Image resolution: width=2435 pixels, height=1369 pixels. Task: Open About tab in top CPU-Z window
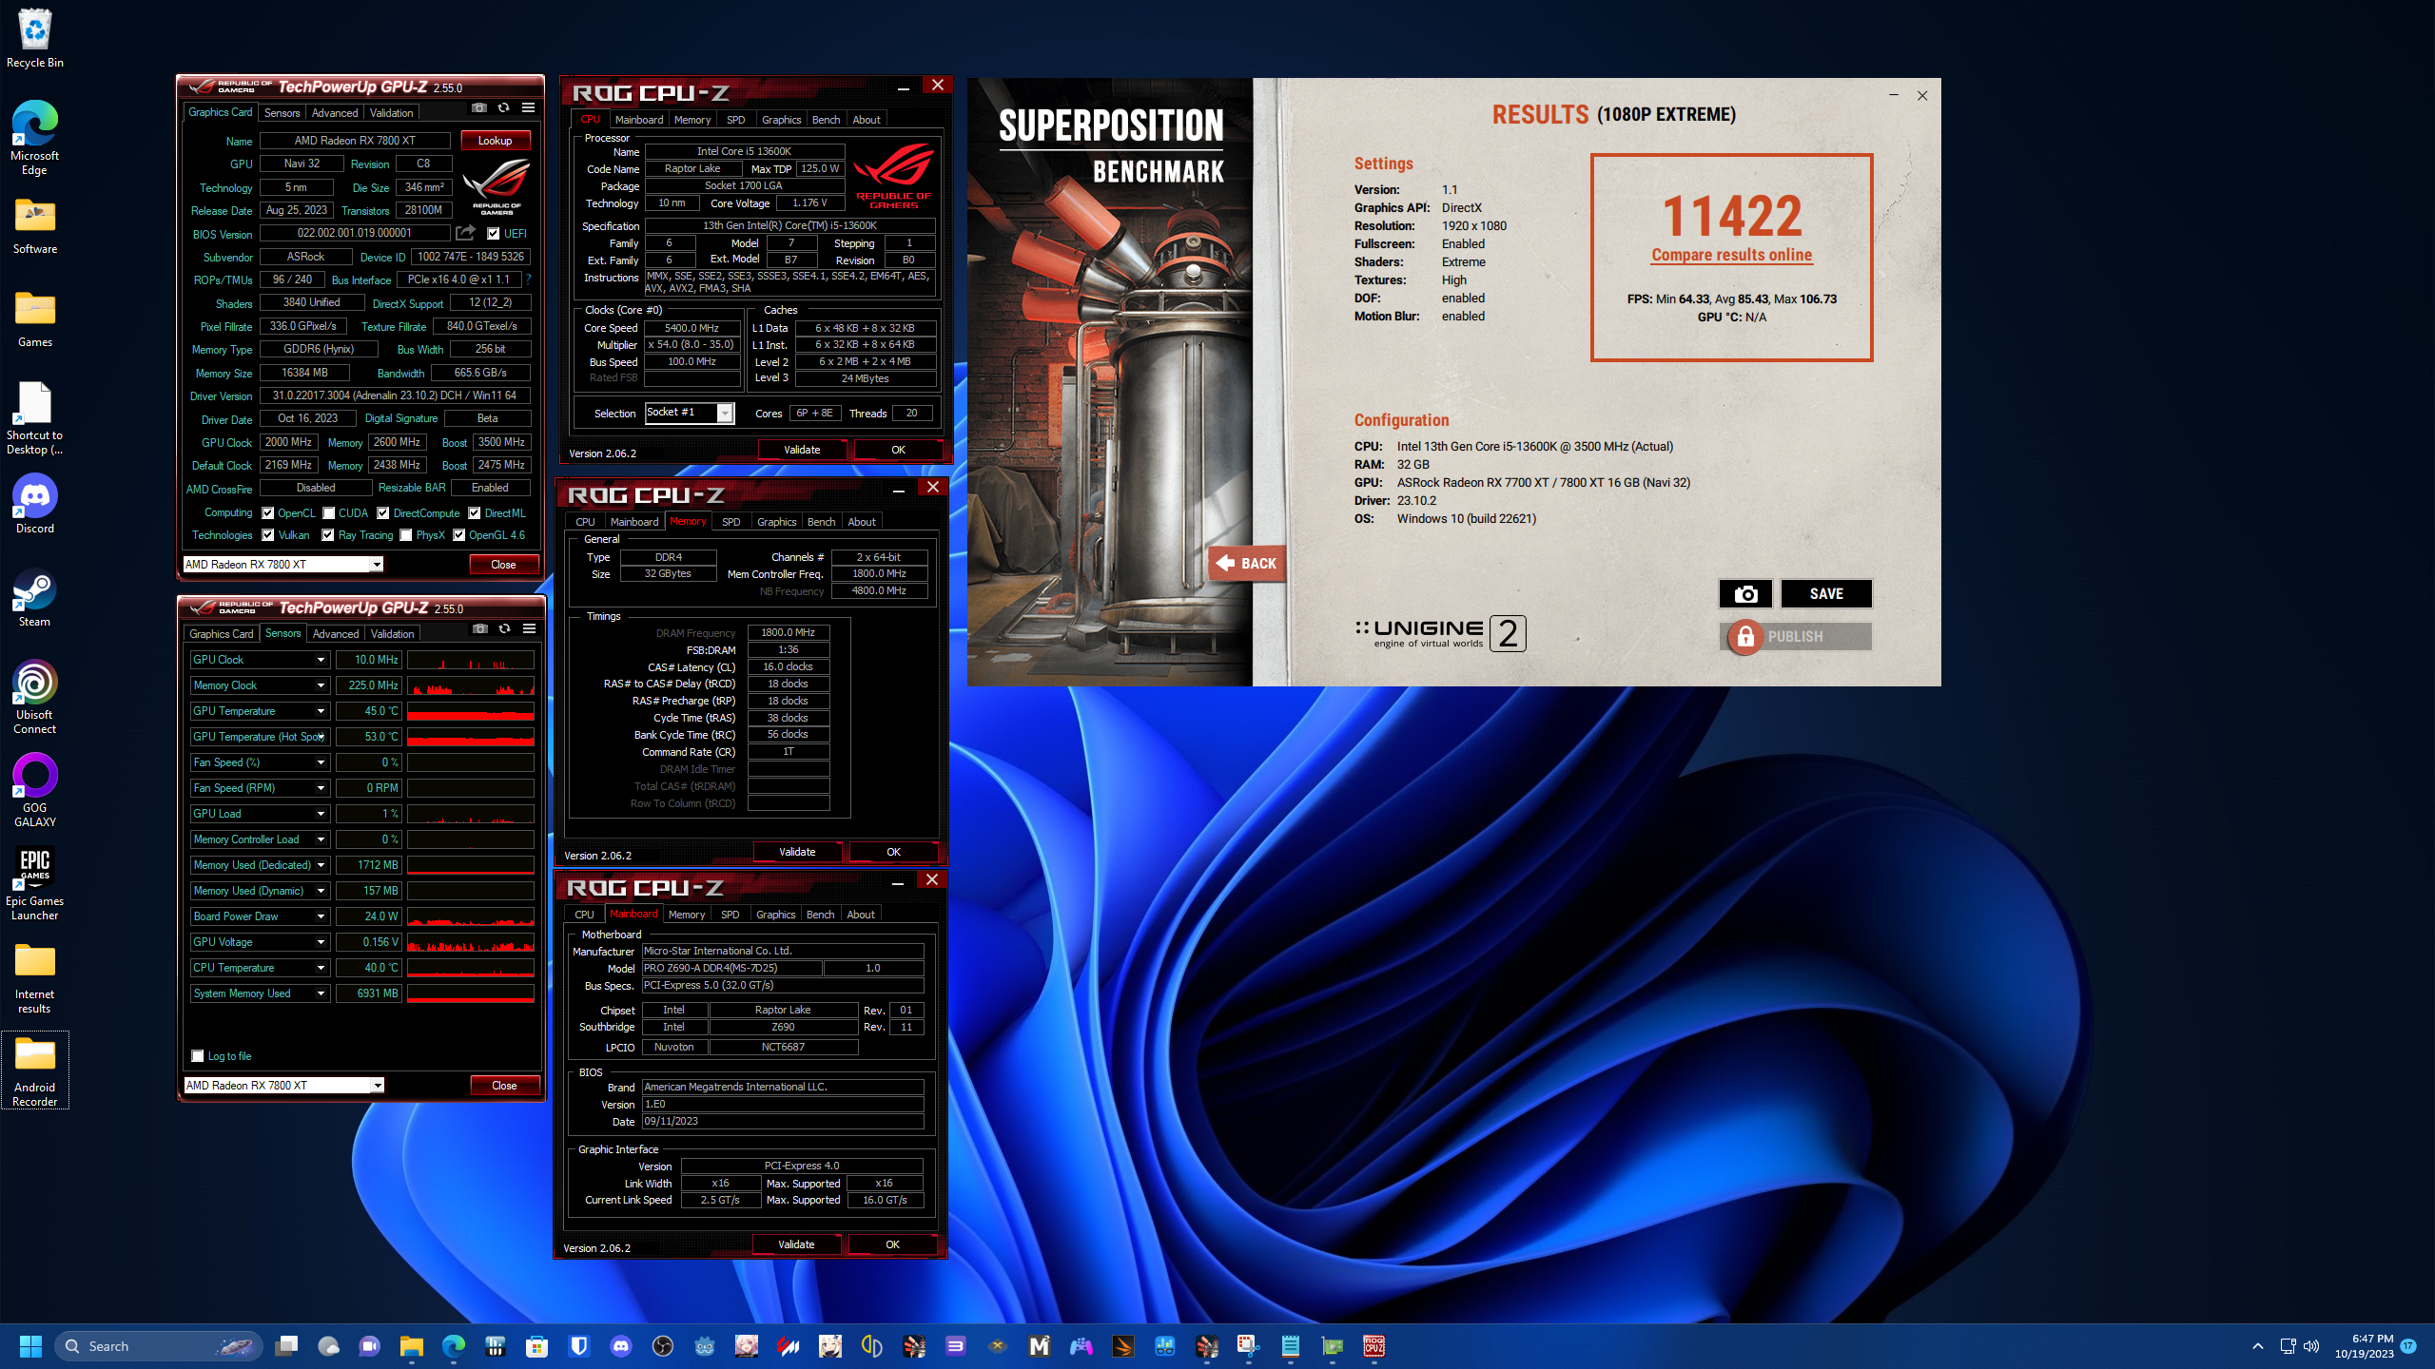coord(866,120)
